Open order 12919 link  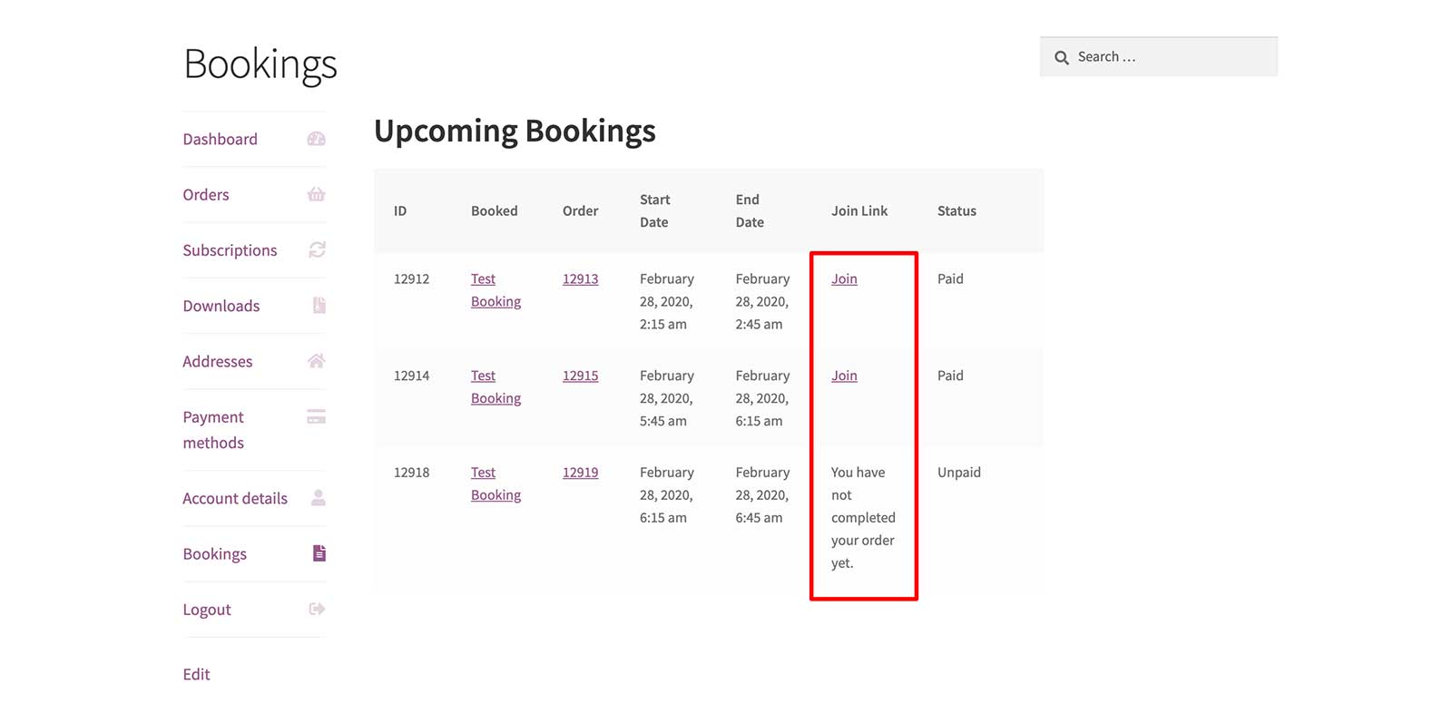[x=580, y=473]
